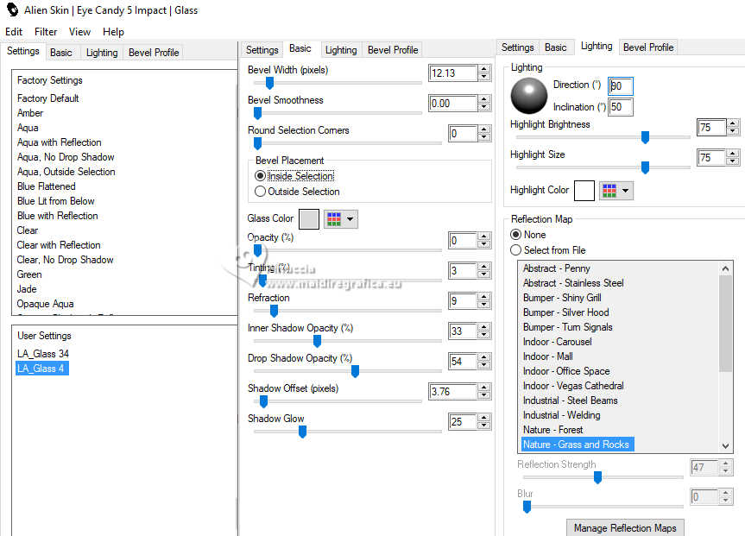Click the Inner Shadow Opacity slider handle
The image size is (745, 536).
(317, 341)
